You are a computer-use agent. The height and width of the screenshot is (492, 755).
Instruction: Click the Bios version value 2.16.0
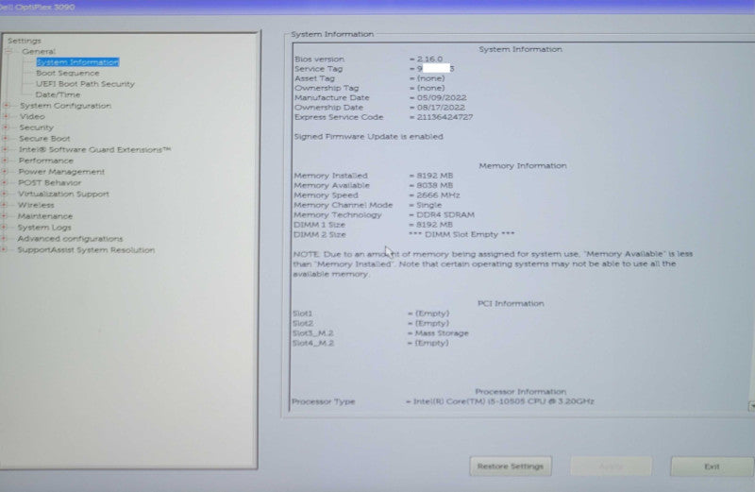[x=429, y=59]
